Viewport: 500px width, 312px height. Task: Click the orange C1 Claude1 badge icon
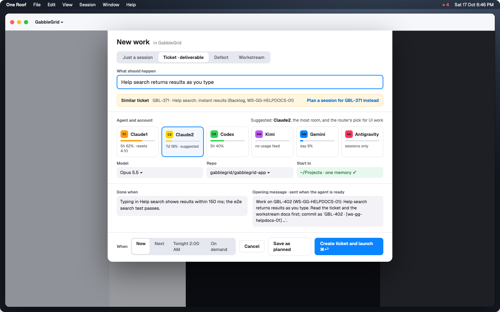click(x=124, y=134)
